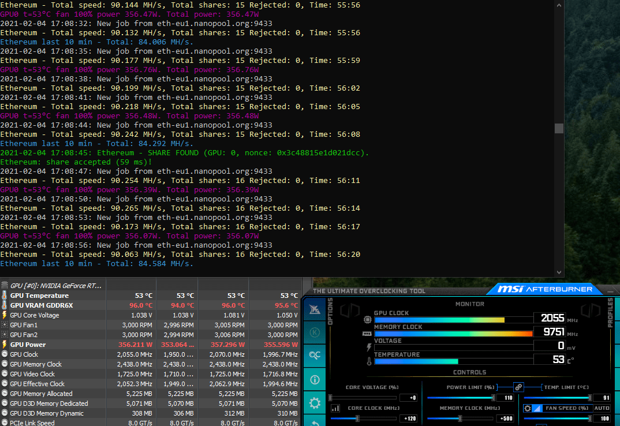This screenshot has height=426, width=620.
Task: Click the Core Clock value field +120
Action: click(408, 418)
